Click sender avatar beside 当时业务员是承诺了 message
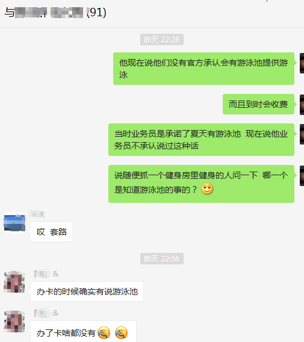Viewport: 304px width, 342px height. (302, 134)
